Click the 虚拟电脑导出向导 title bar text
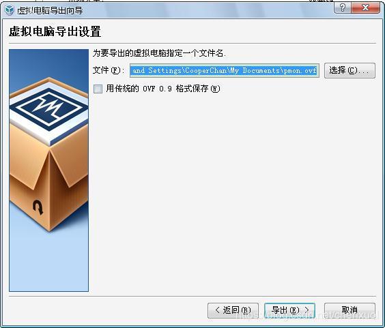 click(x=50, y=10)
